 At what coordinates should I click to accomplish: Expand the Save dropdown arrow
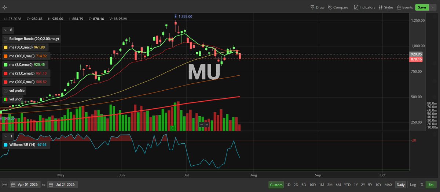tap(432, 7)
